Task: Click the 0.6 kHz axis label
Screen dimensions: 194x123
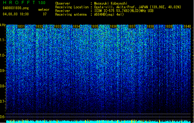Action: [3, 117]
